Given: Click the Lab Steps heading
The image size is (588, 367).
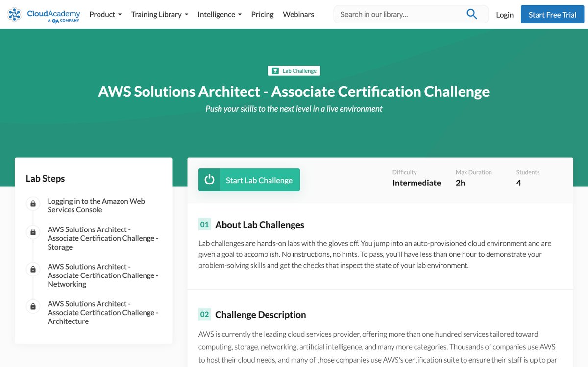Looking at the screenshot, I should click(45, 179).
